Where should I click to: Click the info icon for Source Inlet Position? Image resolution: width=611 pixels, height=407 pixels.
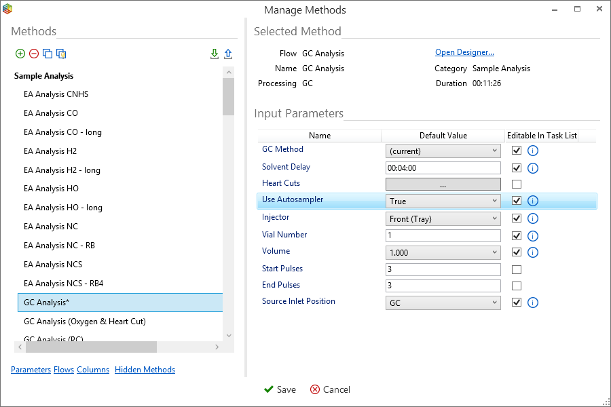click(533, 303)
